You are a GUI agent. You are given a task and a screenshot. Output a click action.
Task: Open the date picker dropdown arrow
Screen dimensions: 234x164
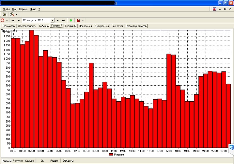pos(53,20)
